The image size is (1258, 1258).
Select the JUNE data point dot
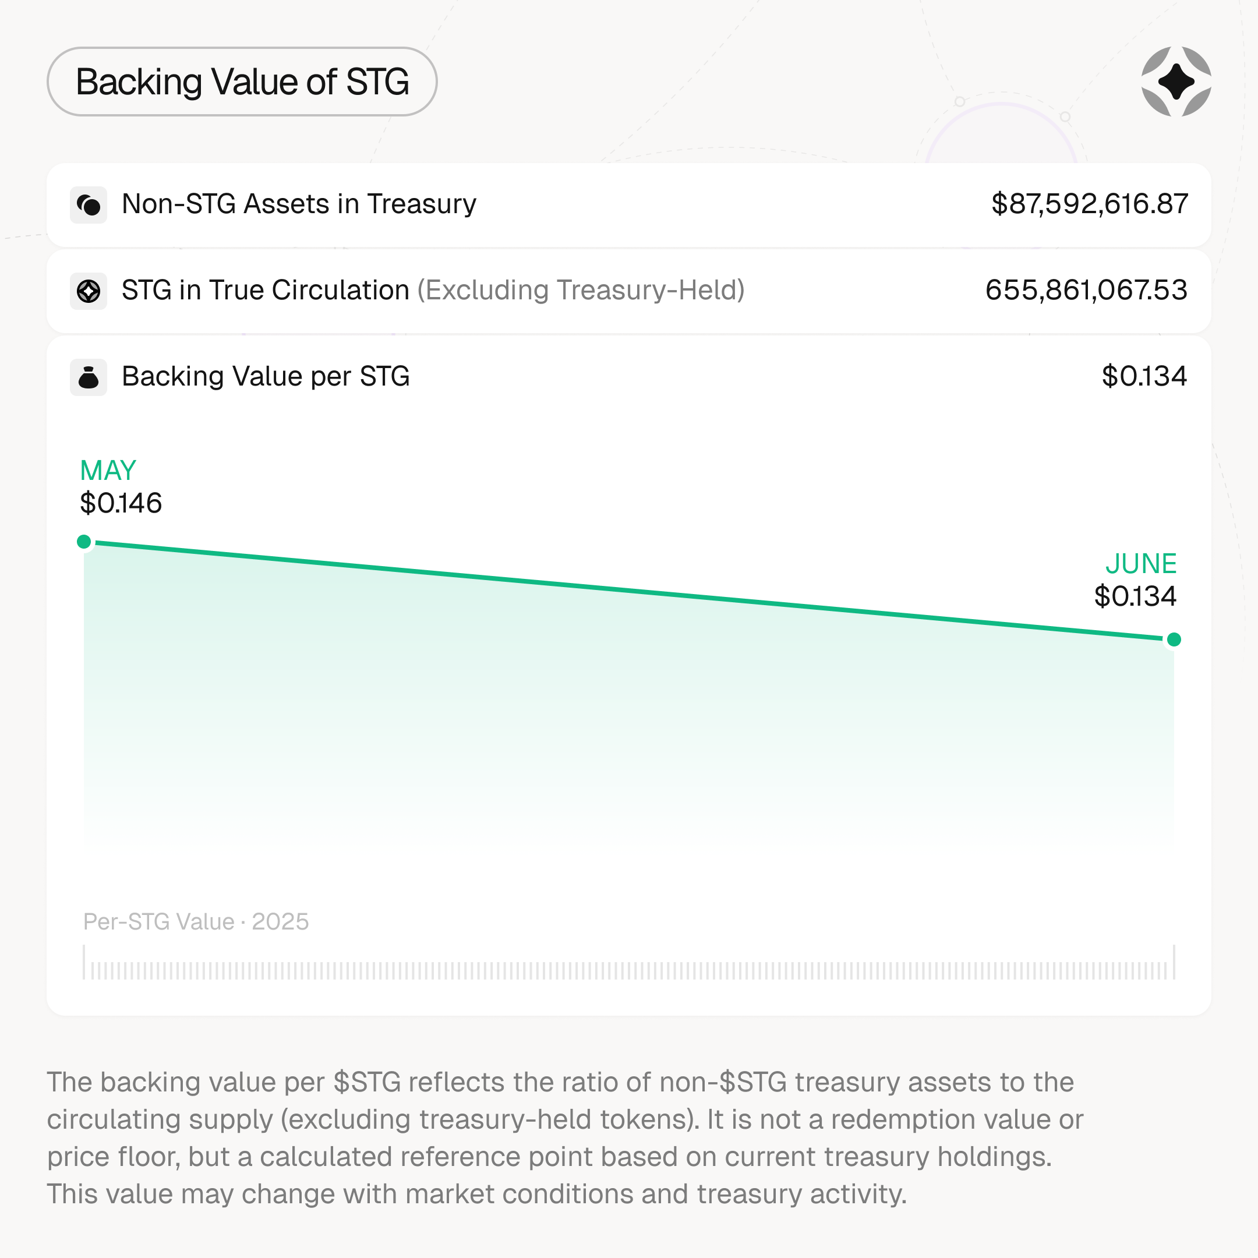tap(1174, 639)
